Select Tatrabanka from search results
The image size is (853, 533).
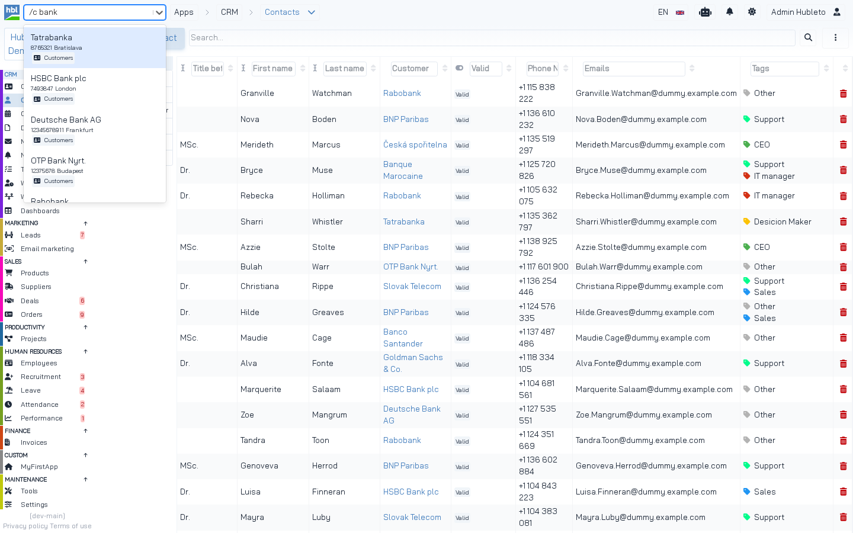[x=95, y=47]
